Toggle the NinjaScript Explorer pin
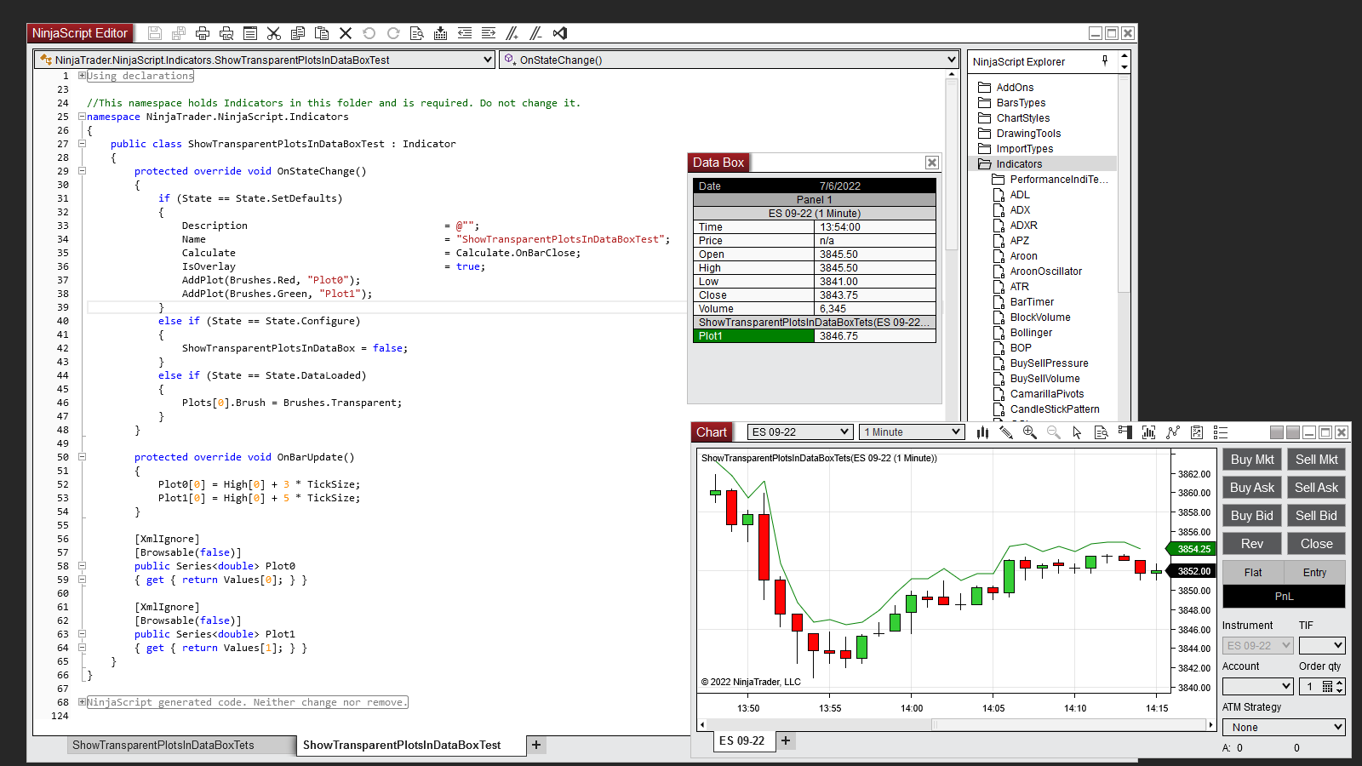The height and width of the screenshot is (766, 1362). [x=1105, y=60]
